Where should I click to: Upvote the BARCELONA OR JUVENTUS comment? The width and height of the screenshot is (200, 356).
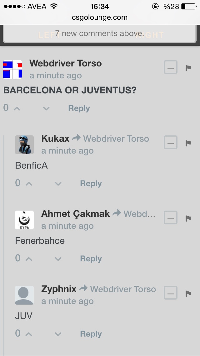17,108
